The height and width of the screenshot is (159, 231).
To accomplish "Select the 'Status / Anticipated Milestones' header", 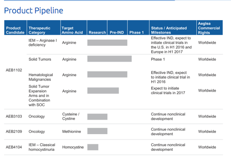I will pyautogui.click(x=173, y=27).
